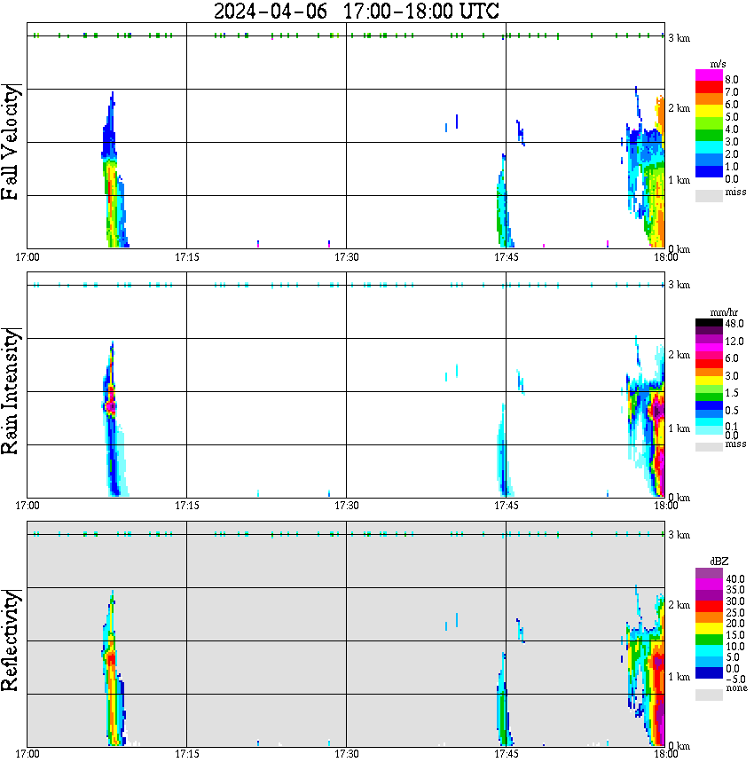Select gray miss swatch in m/s legend
Screen dimensions: 754x770
click(x=709, y=195)
